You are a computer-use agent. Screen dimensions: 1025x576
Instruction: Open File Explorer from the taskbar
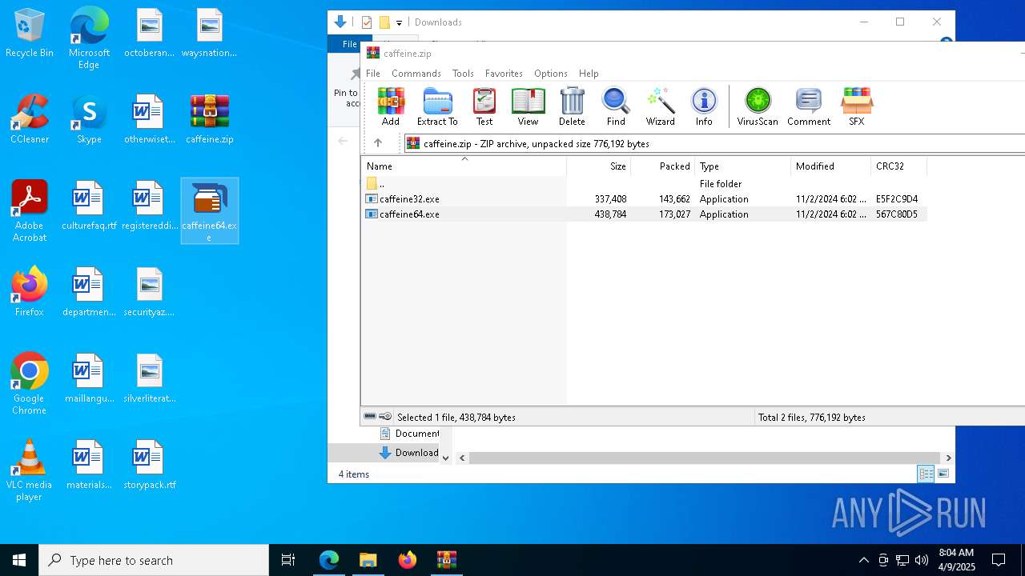point(368,560)
